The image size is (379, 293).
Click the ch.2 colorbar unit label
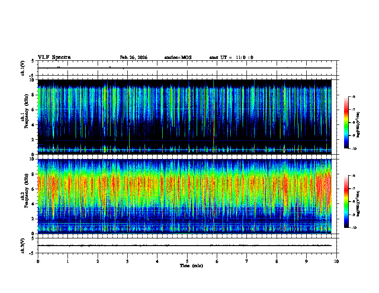(358, 203)
